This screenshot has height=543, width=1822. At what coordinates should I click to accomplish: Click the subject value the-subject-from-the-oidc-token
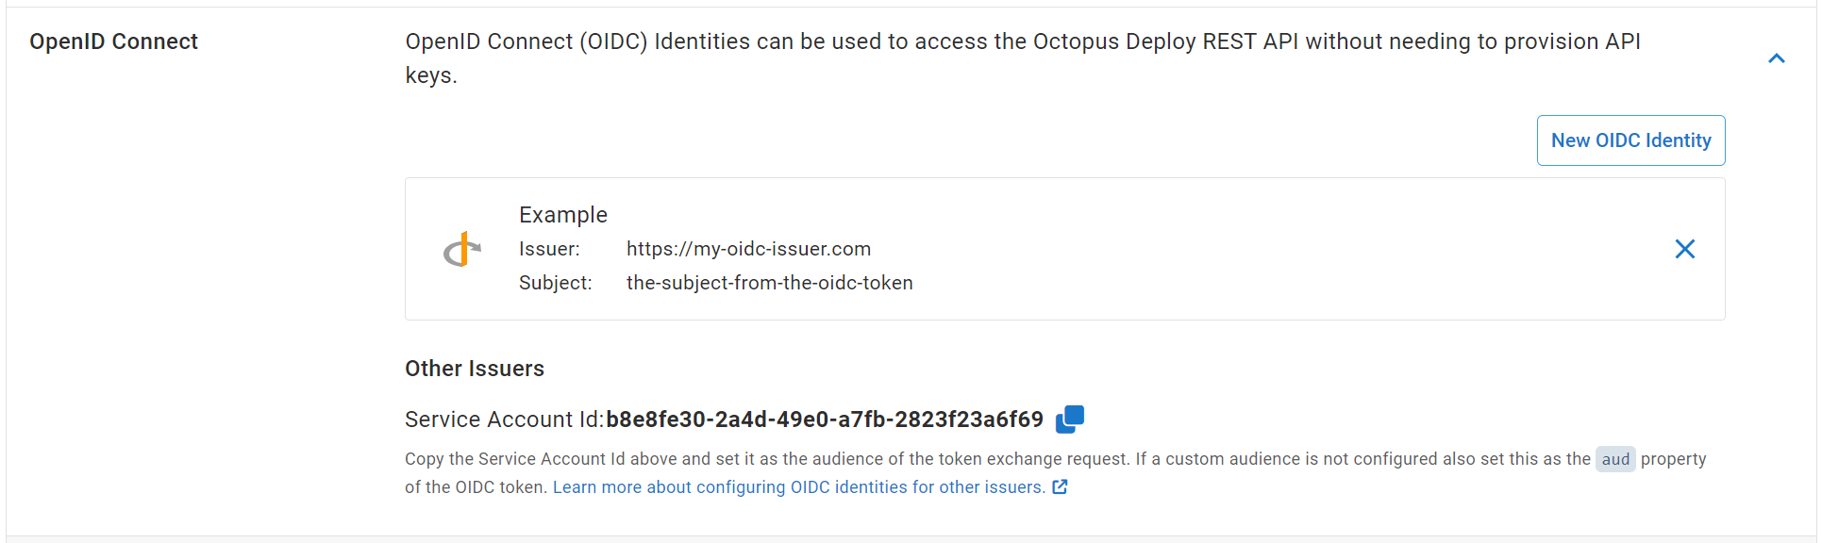(x=769, y=283)
